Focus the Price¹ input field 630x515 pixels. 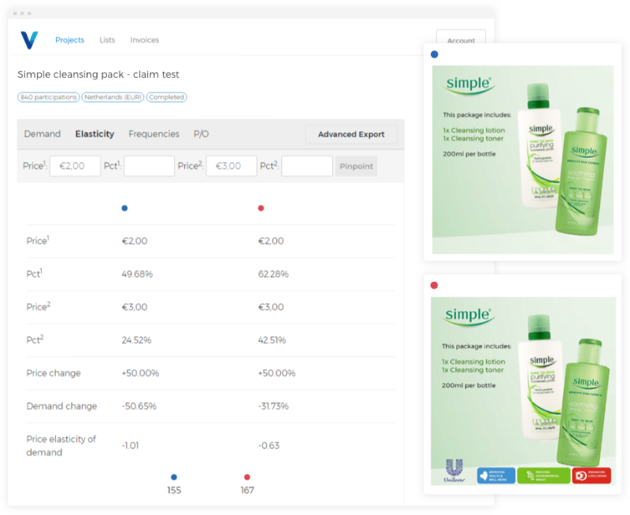[x=75, y=166]
